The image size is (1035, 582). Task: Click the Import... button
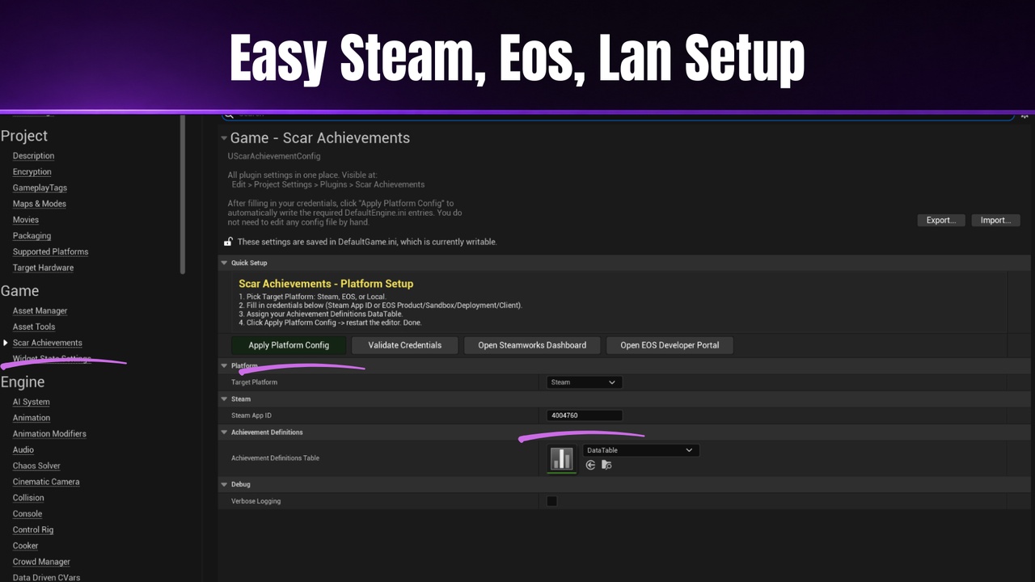pos(996,220)
